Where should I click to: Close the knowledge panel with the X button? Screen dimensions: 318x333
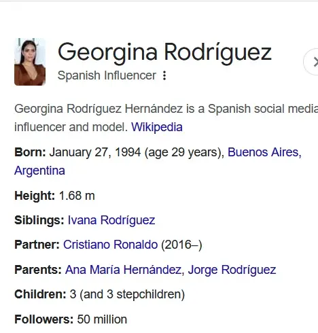[x=312, y=62]
